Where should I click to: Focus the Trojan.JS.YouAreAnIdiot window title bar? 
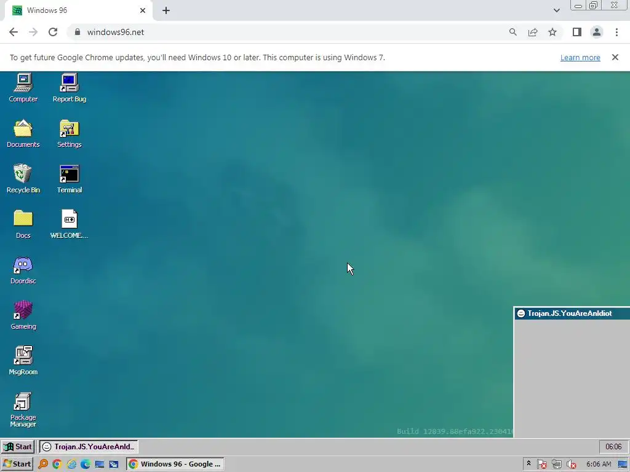point(572,313)
